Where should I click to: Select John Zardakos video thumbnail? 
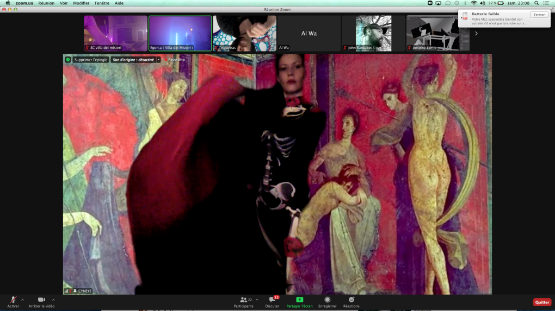[x=373, y=34]
